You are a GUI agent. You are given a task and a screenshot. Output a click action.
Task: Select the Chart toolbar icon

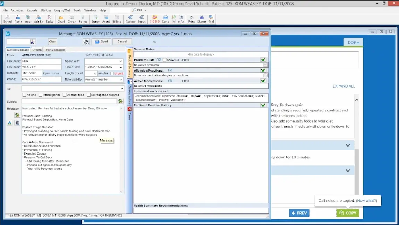point(61,19)
